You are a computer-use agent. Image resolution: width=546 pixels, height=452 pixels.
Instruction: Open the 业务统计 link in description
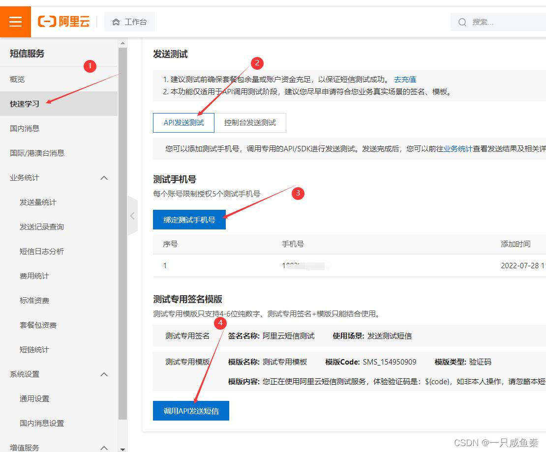[x=457, y=149]
